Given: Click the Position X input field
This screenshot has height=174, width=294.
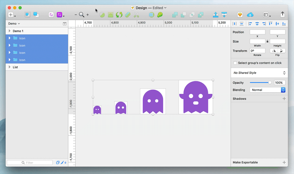Looking at the screenshot, I should pos(257,32).
